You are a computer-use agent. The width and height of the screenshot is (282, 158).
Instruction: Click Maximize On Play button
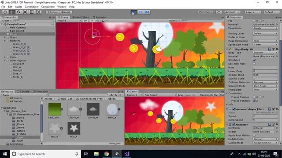click(209, 95)
